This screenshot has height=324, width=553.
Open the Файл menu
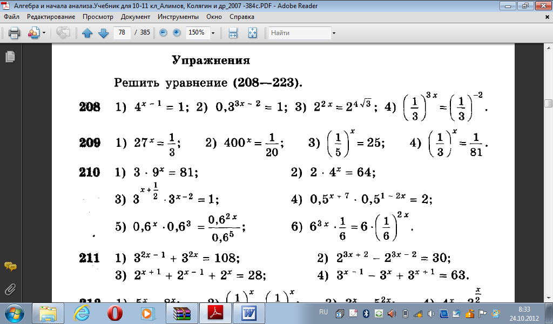(12, 17)
